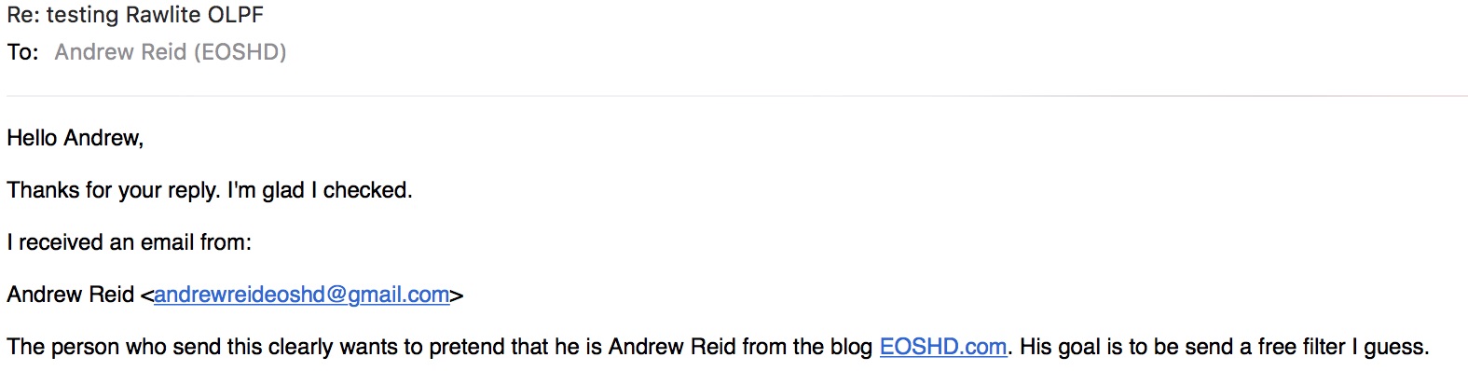Click the Re: testing Rawlite OLPF subject
This screenshot has height=371, width=1468.
135,15
